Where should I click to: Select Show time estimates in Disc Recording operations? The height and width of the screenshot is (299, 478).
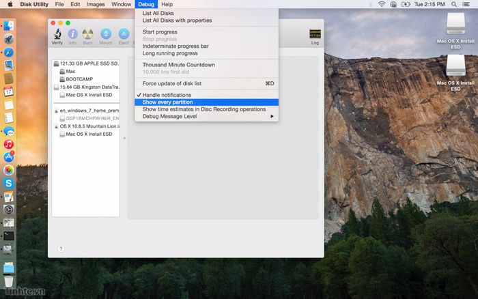pos(206,109)
